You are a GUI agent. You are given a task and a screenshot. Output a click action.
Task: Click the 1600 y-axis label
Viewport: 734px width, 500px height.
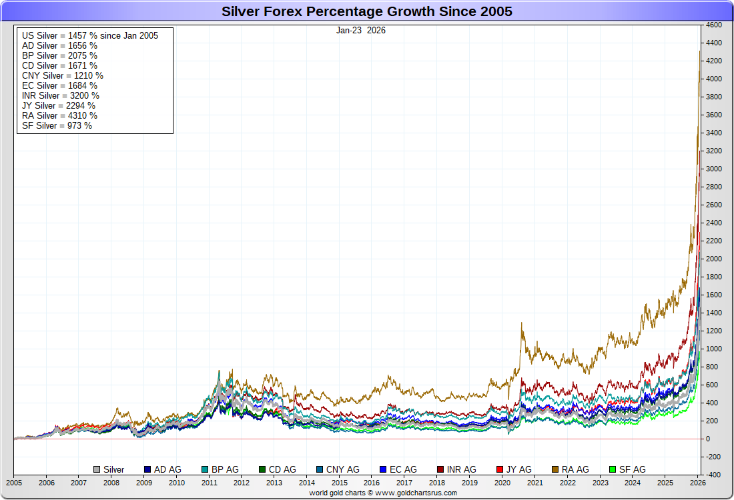(714, 295)
